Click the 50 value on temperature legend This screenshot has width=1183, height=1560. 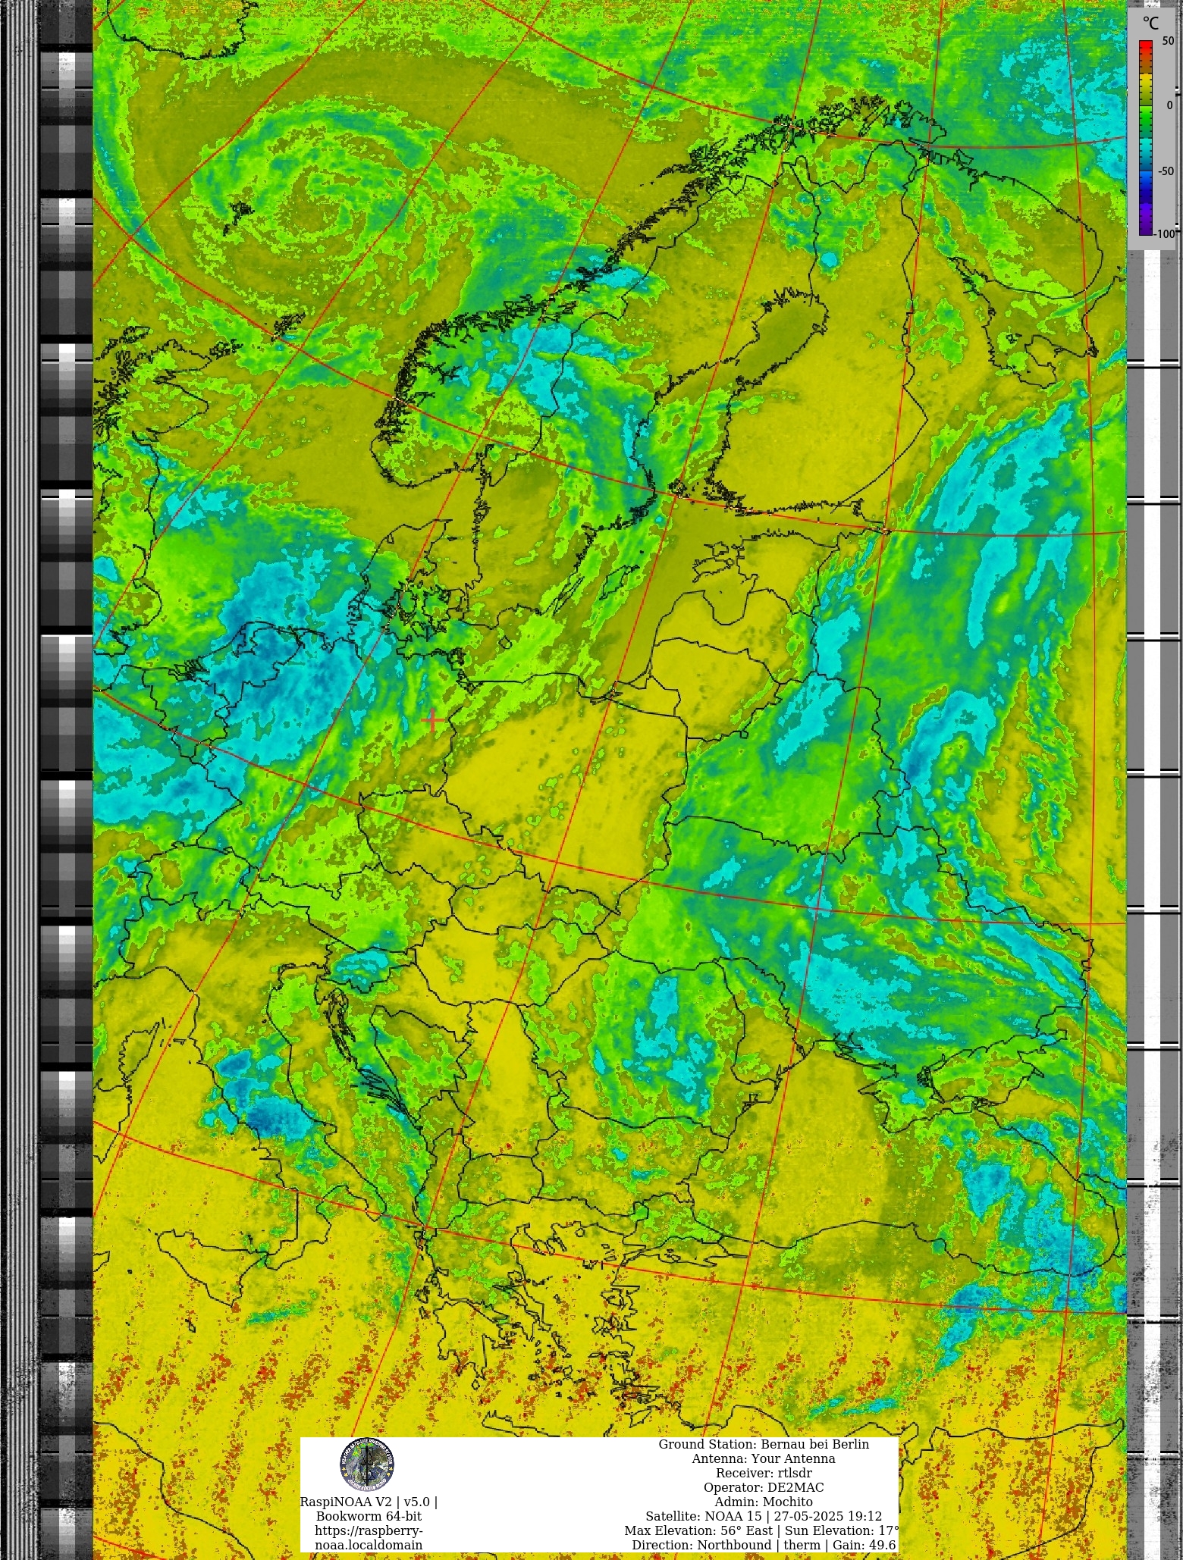pos(1167,41)
